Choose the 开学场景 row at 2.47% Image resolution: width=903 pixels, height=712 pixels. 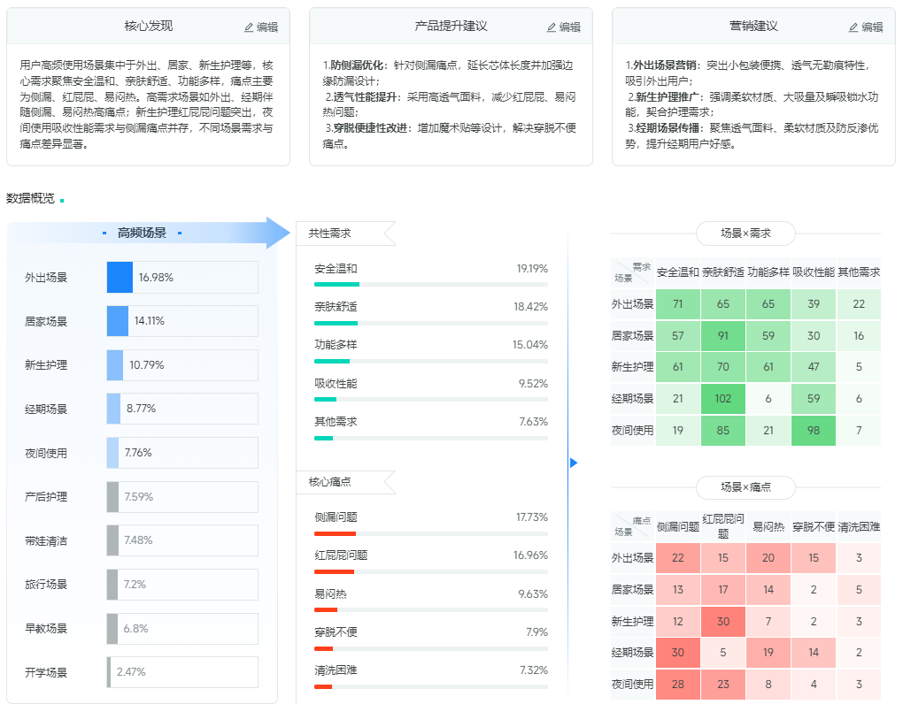tap(142, 672)
